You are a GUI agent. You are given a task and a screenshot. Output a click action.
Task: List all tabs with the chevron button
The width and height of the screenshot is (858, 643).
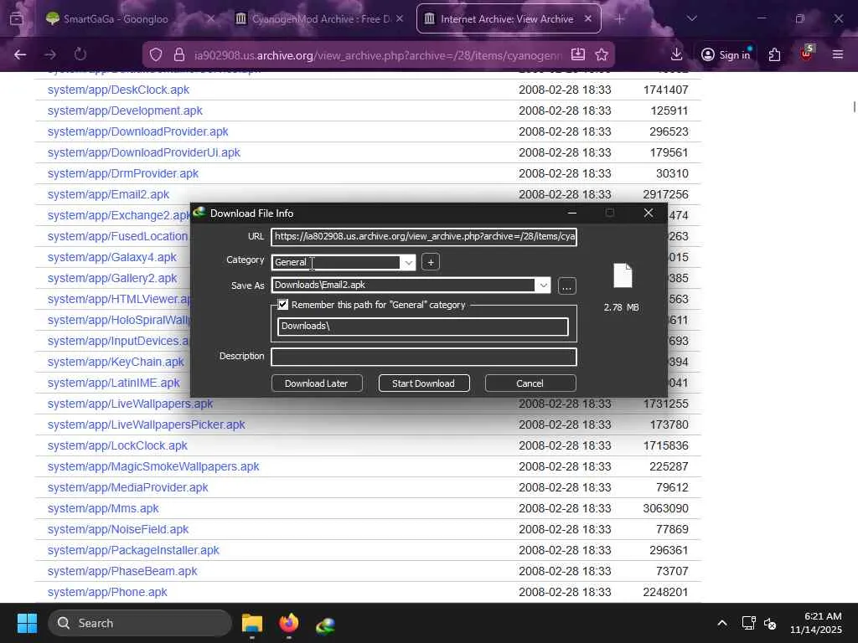tap(691, 18)
